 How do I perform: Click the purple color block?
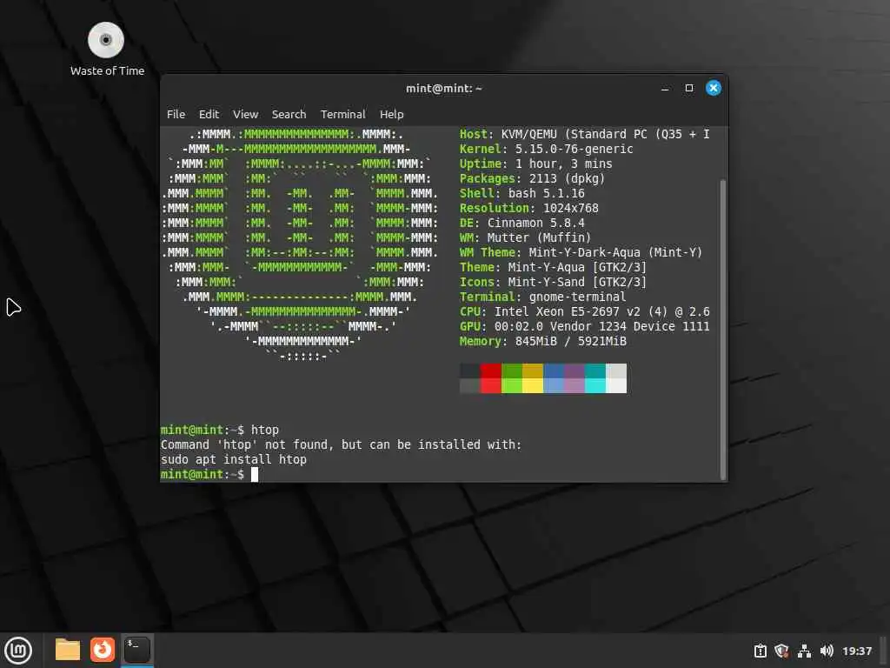click(575, 378)
